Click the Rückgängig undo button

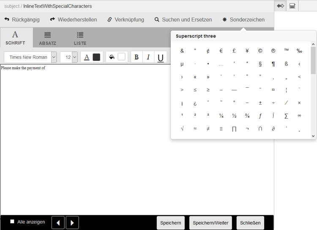pos(22,19)
